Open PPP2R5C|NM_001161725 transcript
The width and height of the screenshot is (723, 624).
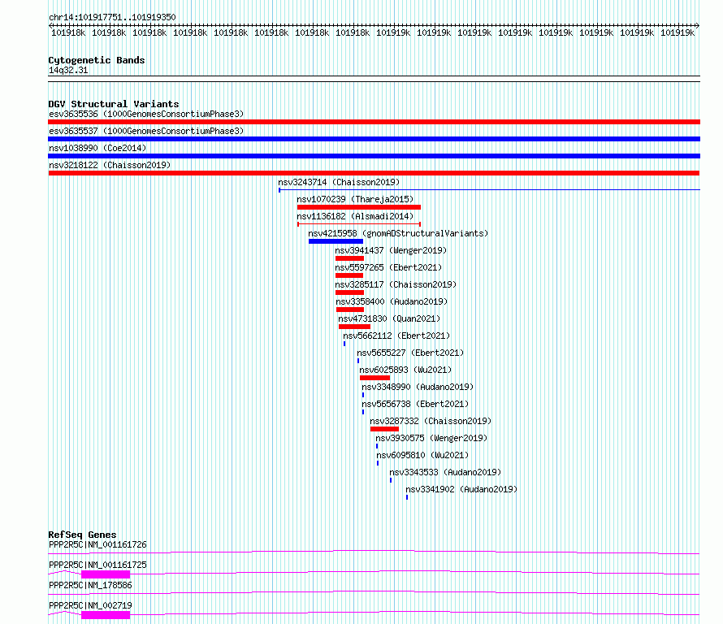tap(97, 565)
